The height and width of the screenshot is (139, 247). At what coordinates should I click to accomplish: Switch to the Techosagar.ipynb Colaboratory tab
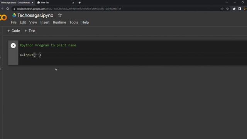(16, 3)
